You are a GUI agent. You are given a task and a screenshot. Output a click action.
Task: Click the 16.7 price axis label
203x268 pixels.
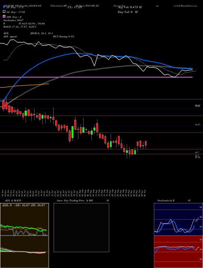point(197,152)
